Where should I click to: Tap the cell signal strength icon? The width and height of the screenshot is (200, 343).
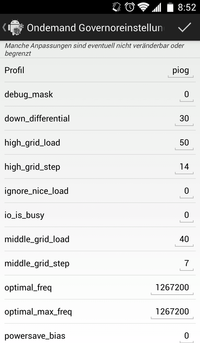(x=157, y=7)
